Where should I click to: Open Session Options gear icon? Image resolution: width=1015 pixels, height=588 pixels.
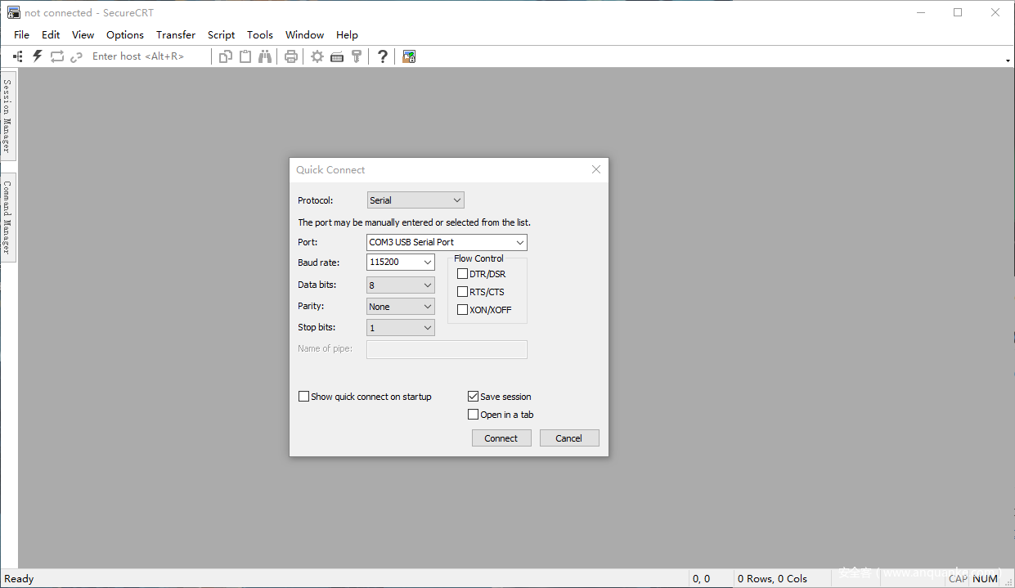point(317,56)
